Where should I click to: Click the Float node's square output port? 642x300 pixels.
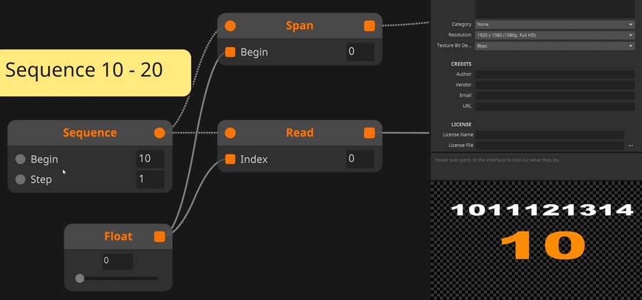pos(159,237)
